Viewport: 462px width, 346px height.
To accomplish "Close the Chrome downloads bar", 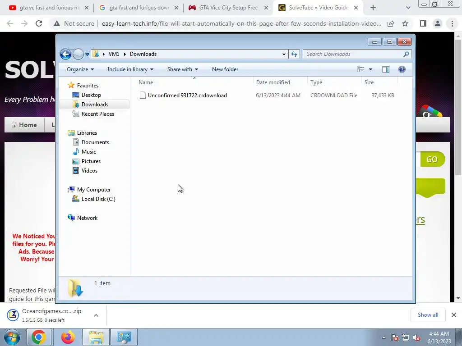I will coord(454,315).
